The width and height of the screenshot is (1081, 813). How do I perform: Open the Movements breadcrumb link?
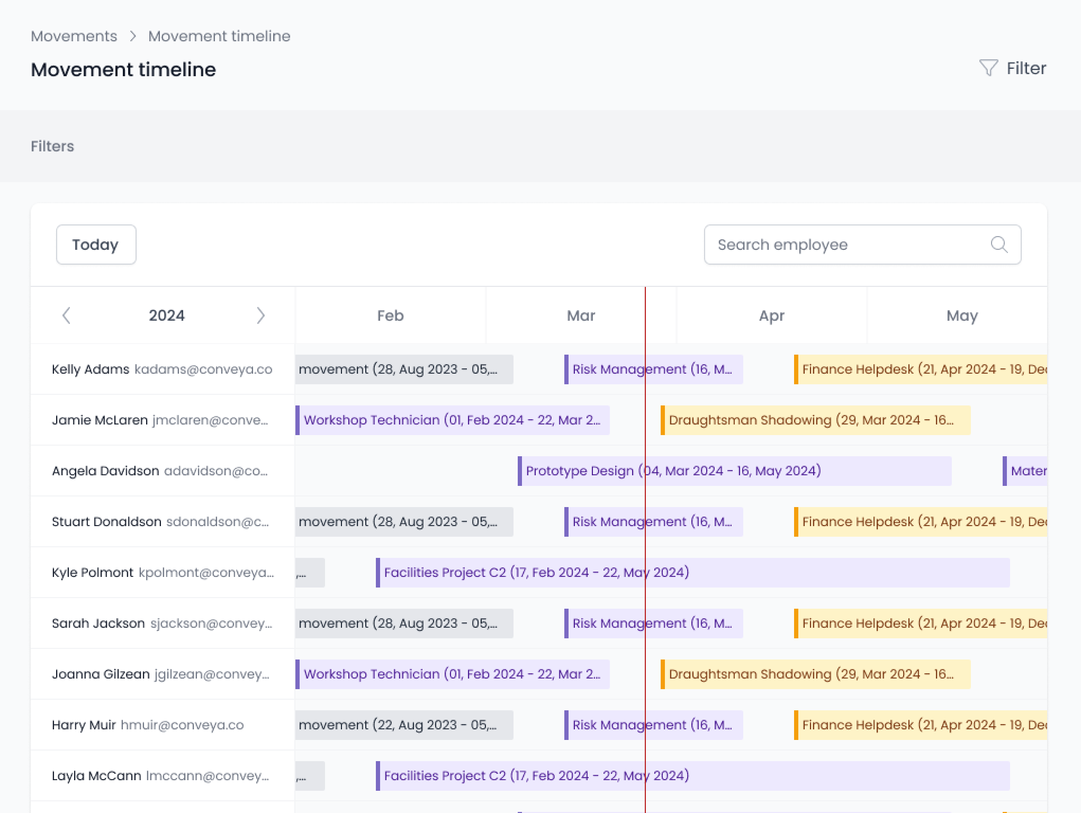pos(74,36)
